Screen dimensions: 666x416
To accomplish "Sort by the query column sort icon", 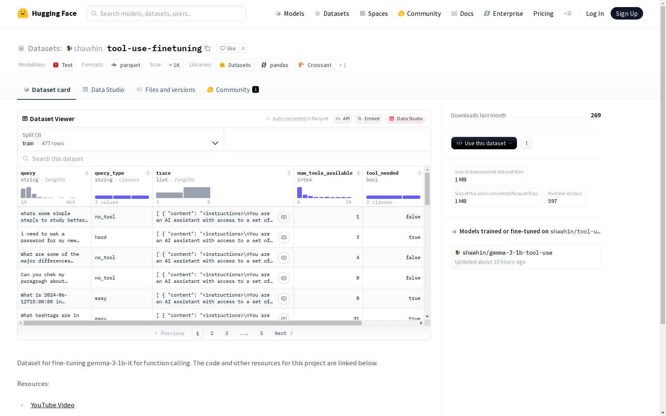I will click(x=87, y=173).
